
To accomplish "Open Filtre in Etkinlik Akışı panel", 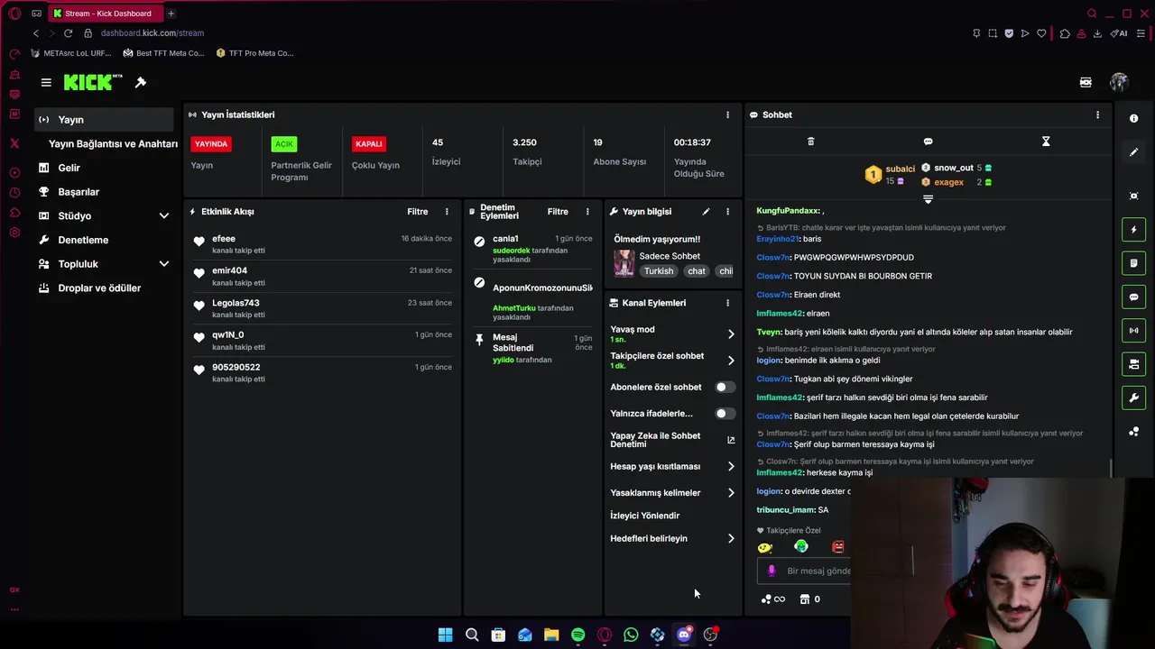I will pyautogui.click(x=417, y=212).
